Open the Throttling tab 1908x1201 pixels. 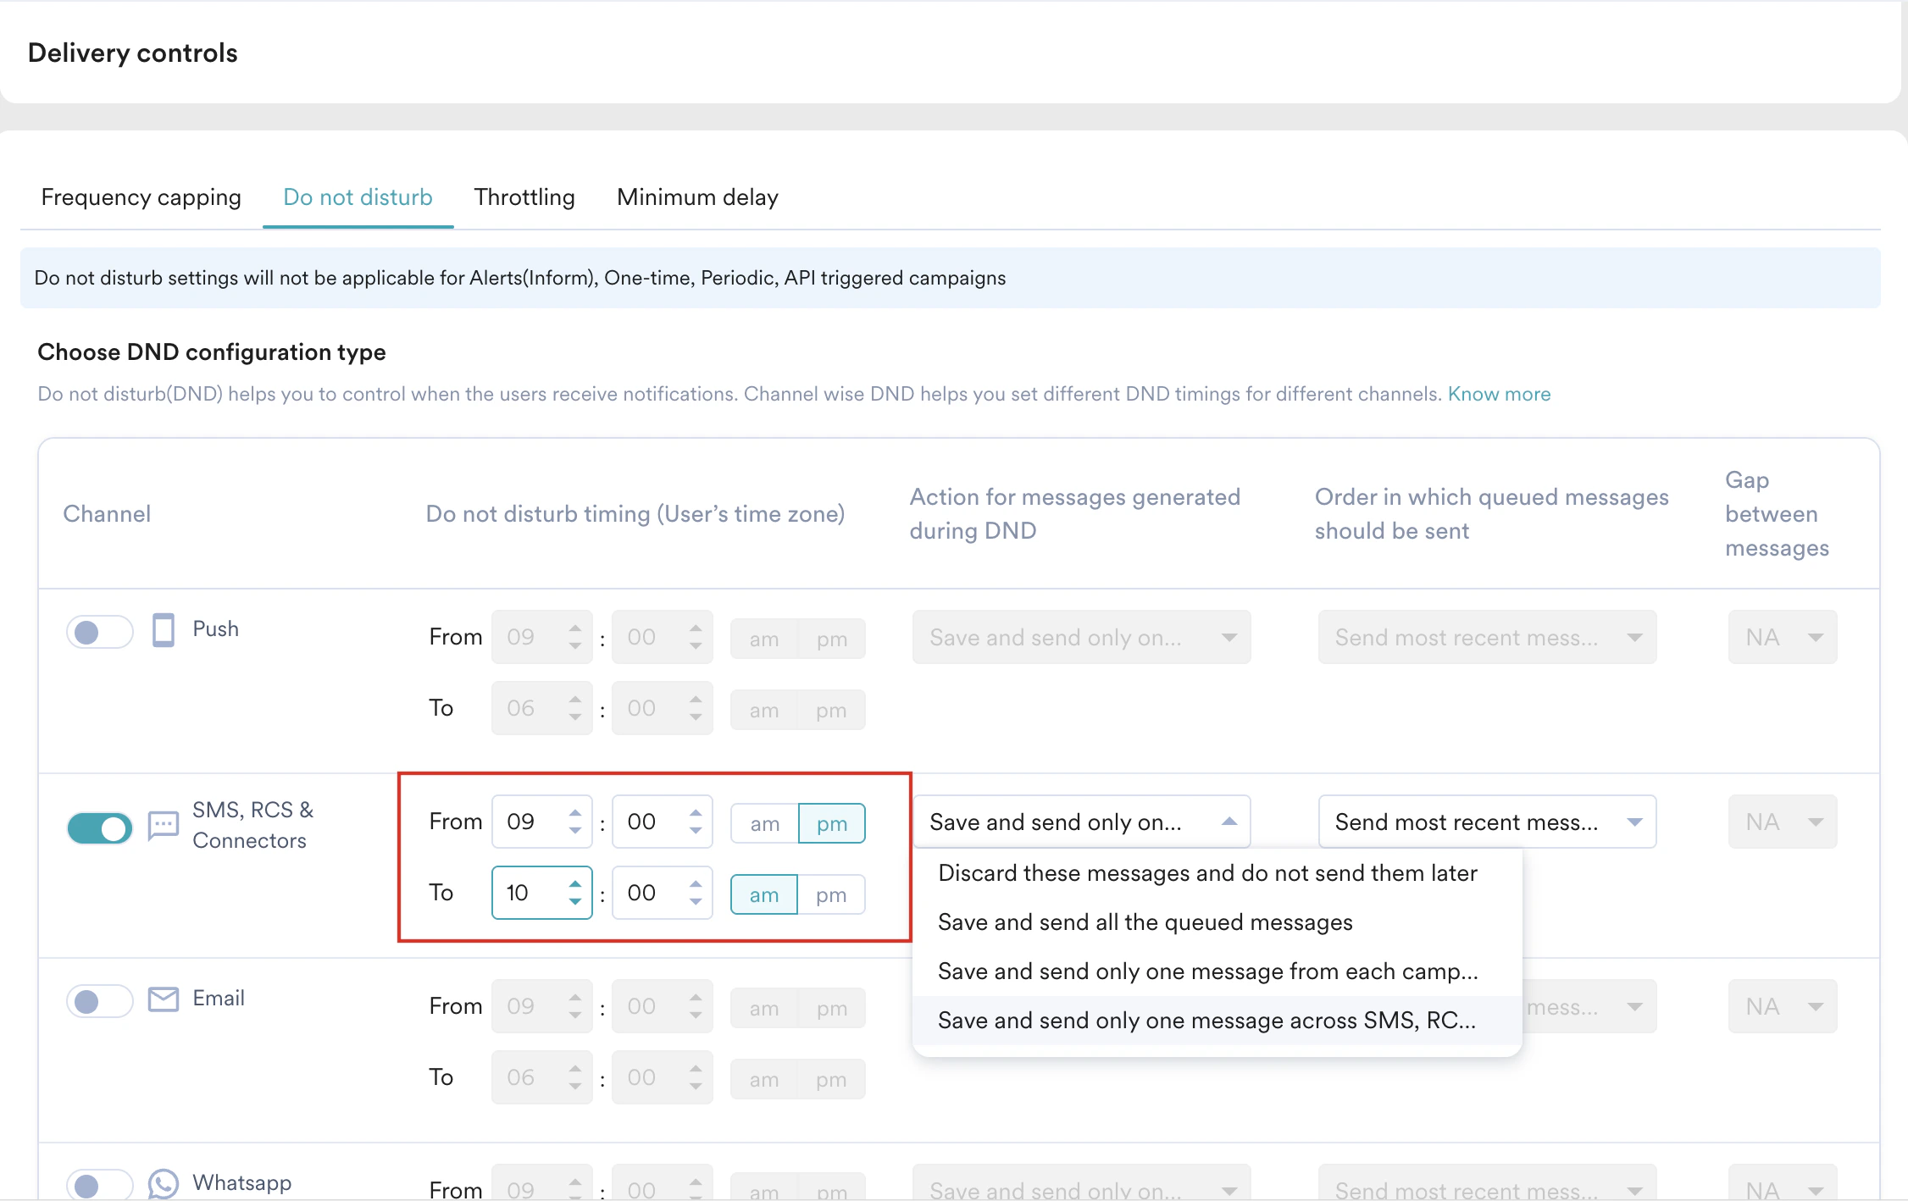[x=524, y=197]
